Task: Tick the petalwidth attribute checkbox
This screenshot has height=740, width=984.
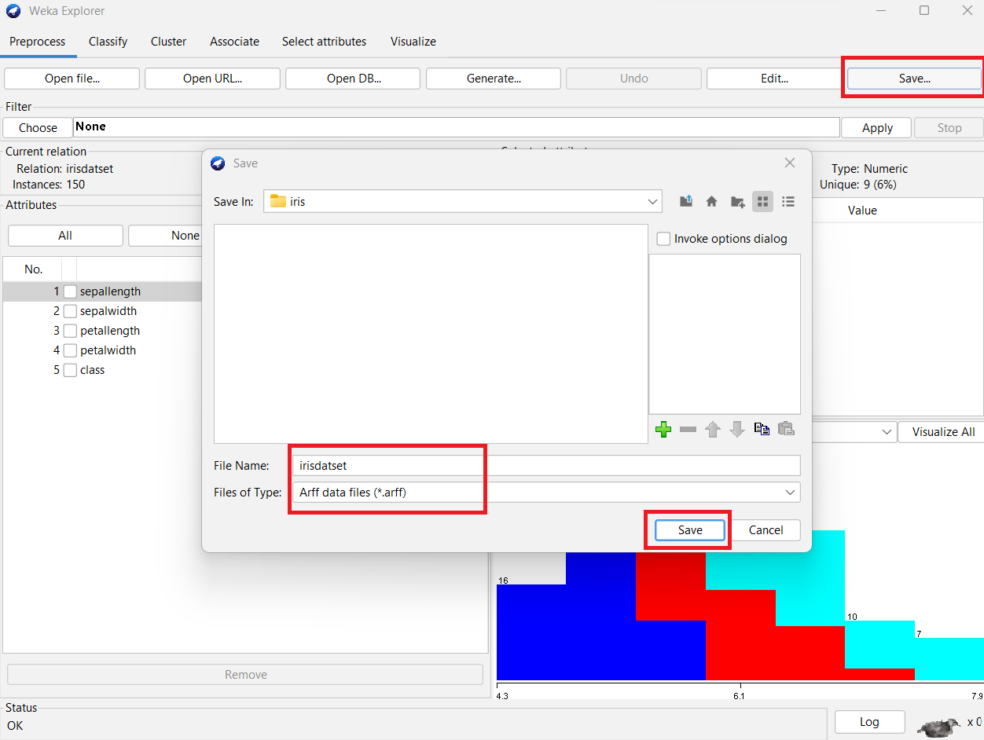Action: coord(70,350)
